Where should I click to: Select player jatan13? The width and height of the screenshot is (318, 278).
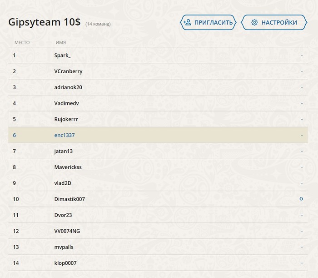pos(158,151)
